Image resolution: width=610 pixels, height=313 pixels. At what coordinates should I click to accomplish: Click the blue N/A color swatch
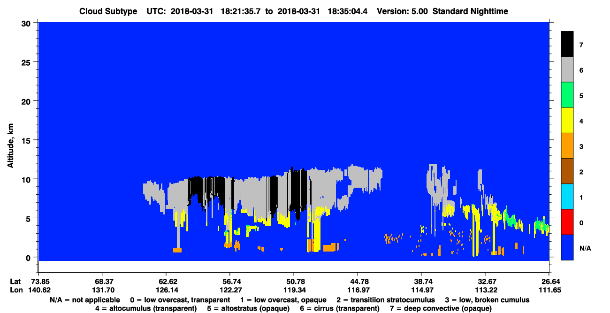pyautogui.click(x=567, y=247)
